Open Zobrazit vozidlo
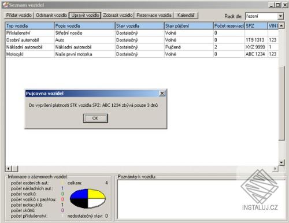This screenshot has width=289, height=223. click(x=117, y=15)
